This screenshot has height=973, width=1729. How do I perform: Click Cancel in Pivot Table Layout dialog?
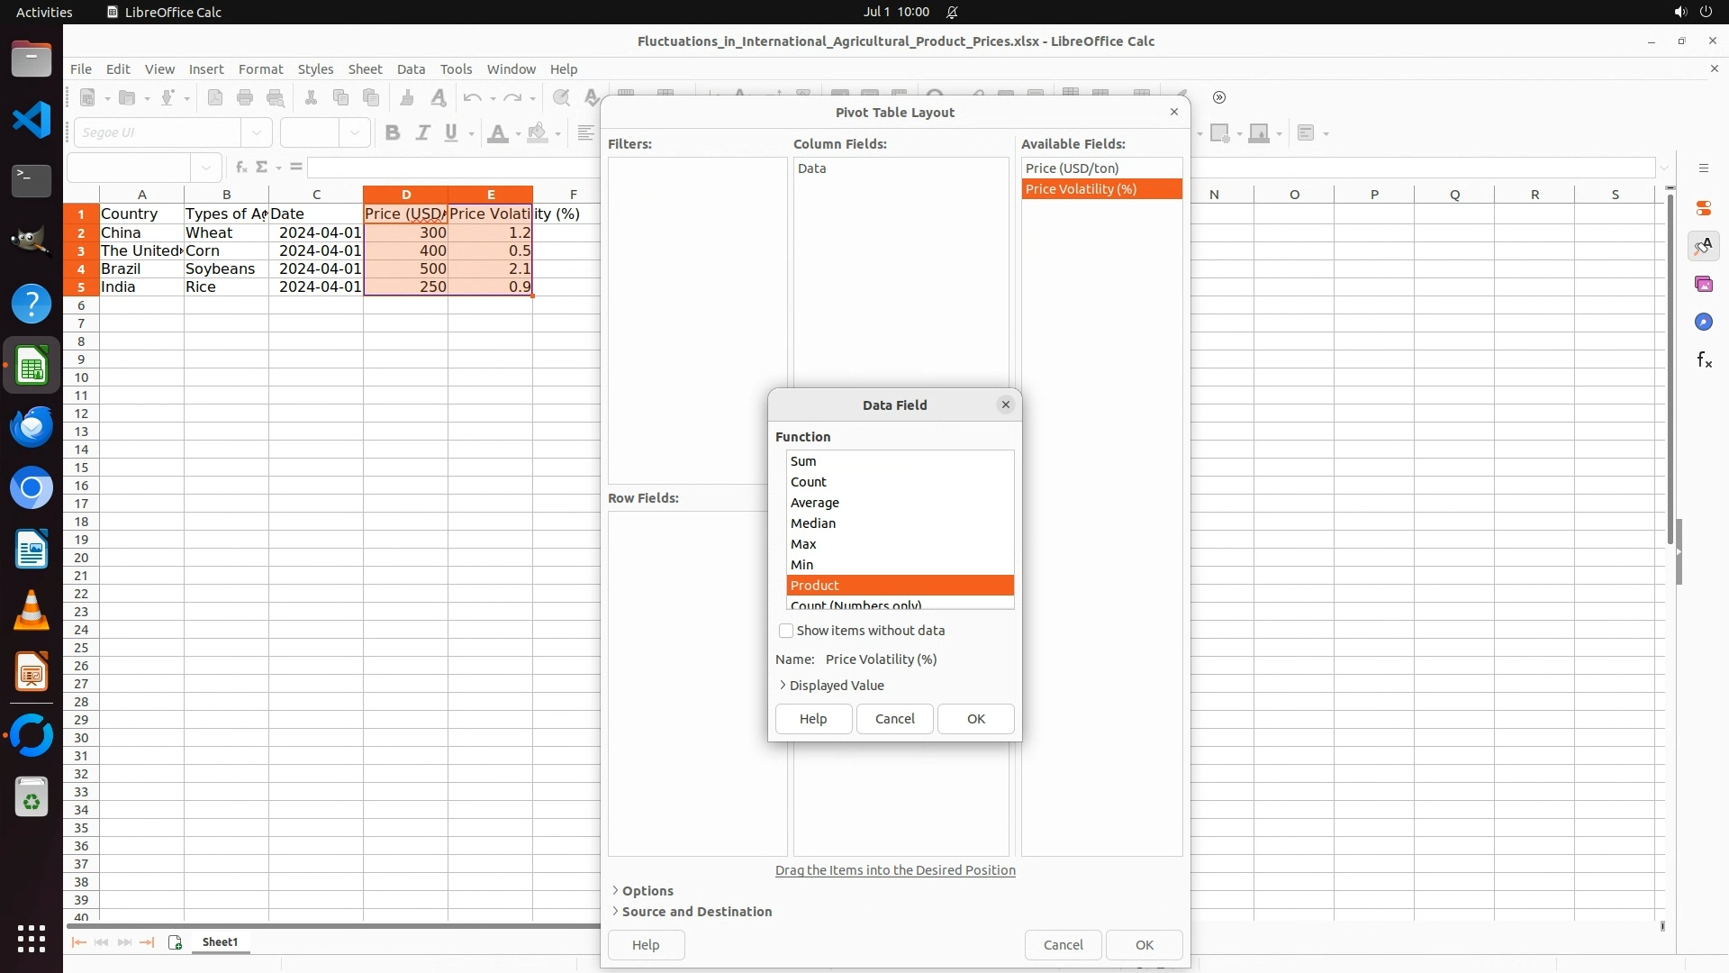pyautogui.click(x=1063, y=945)
